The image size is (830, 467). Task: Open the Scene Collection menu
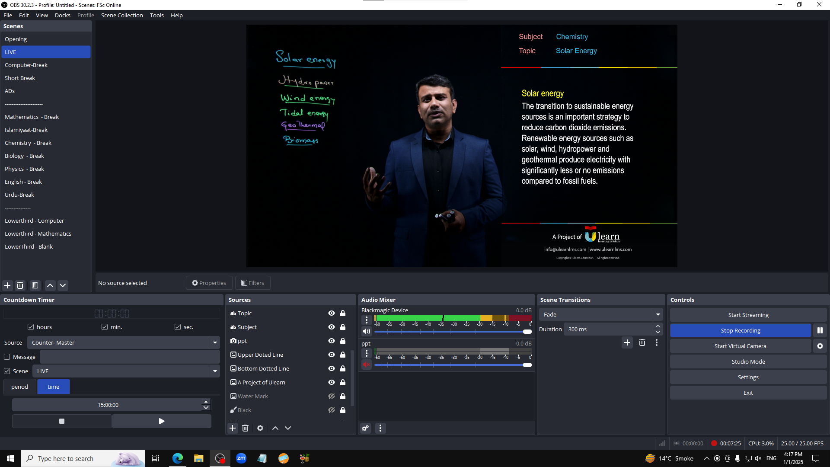(122, 15)
